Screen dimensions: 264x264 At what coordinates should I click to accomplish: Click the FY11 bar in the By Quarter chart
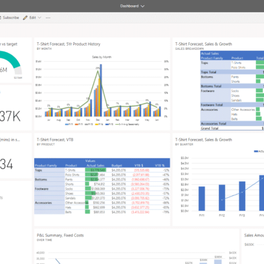point(202,198)
